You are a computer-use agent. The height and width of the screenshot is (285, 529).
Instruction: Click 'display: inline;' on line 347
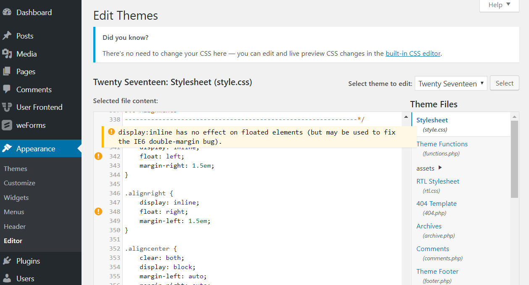169,202
